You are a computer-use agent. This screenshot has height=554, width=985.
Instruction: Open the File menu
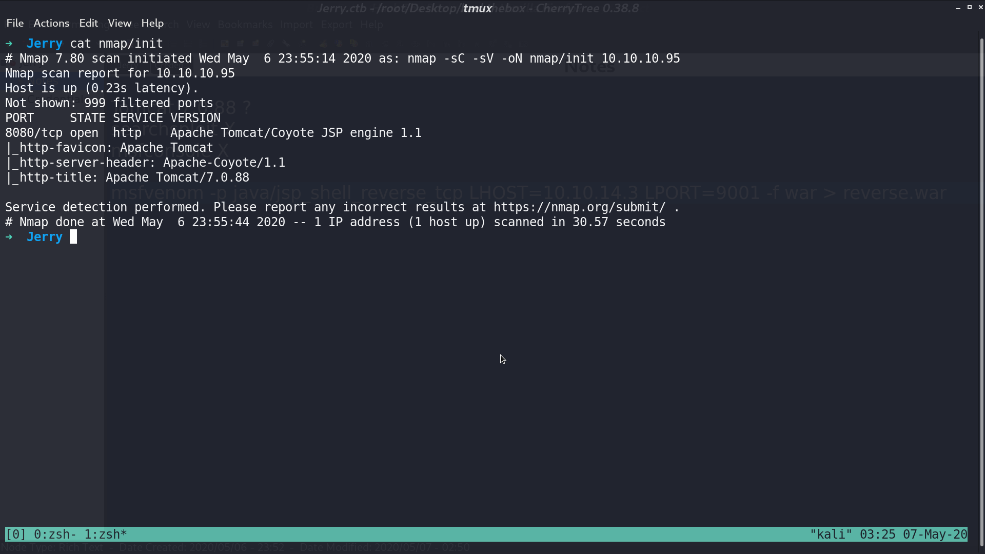coord(15,23)
